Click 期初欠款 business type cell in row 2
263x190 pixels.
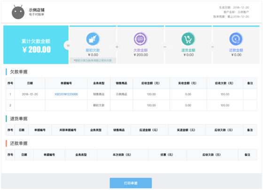(x=99, y=105)
